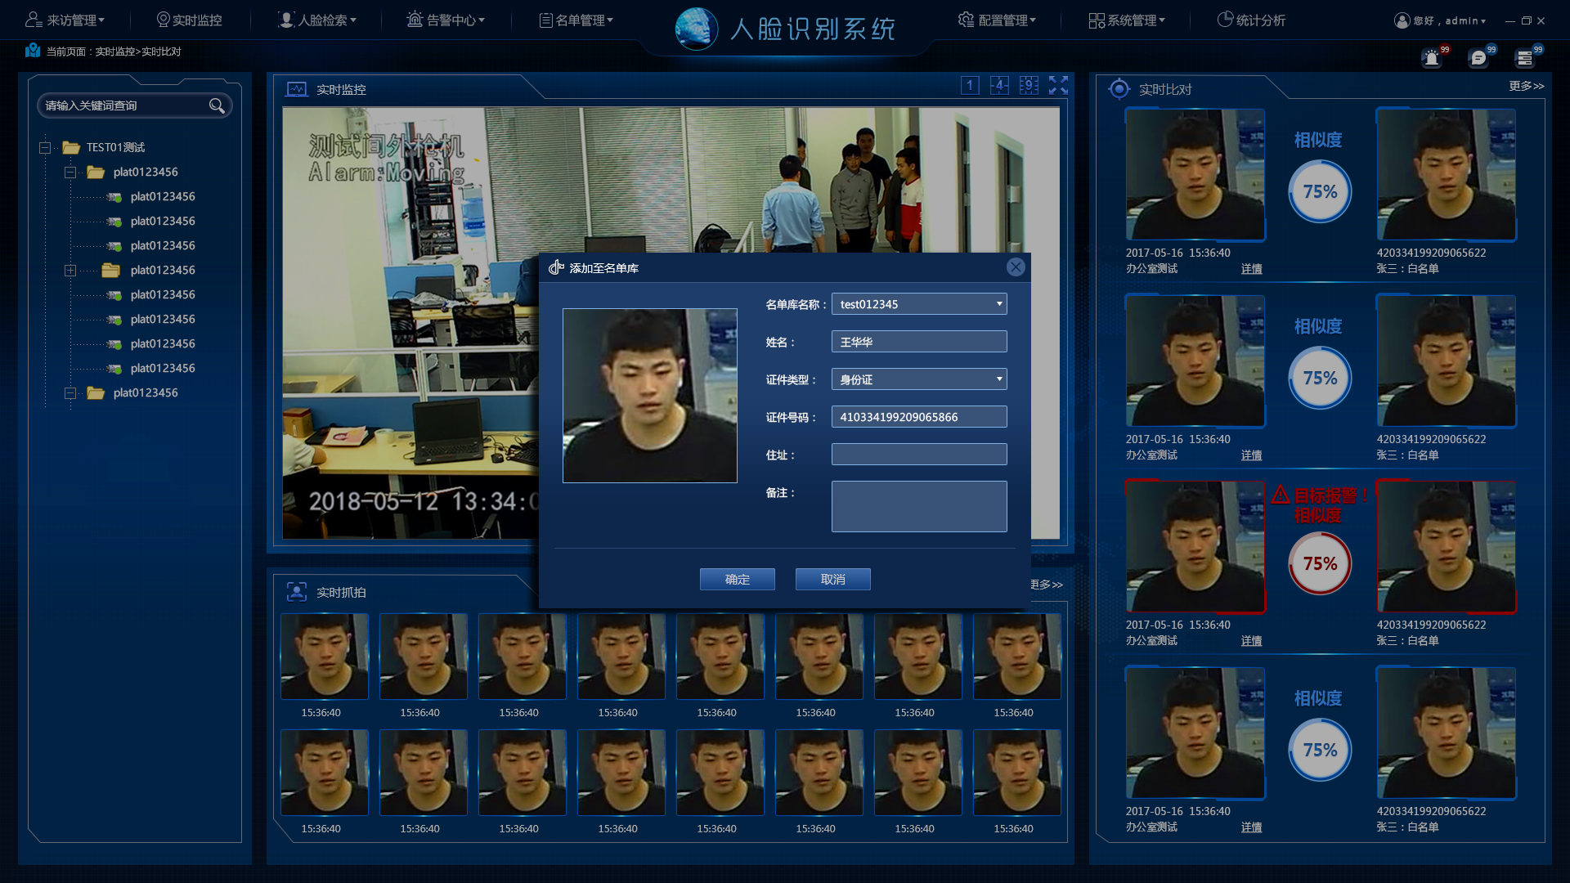Click the 确定 button
This screenshot has height=883, width=1570.
pos(737,579)
